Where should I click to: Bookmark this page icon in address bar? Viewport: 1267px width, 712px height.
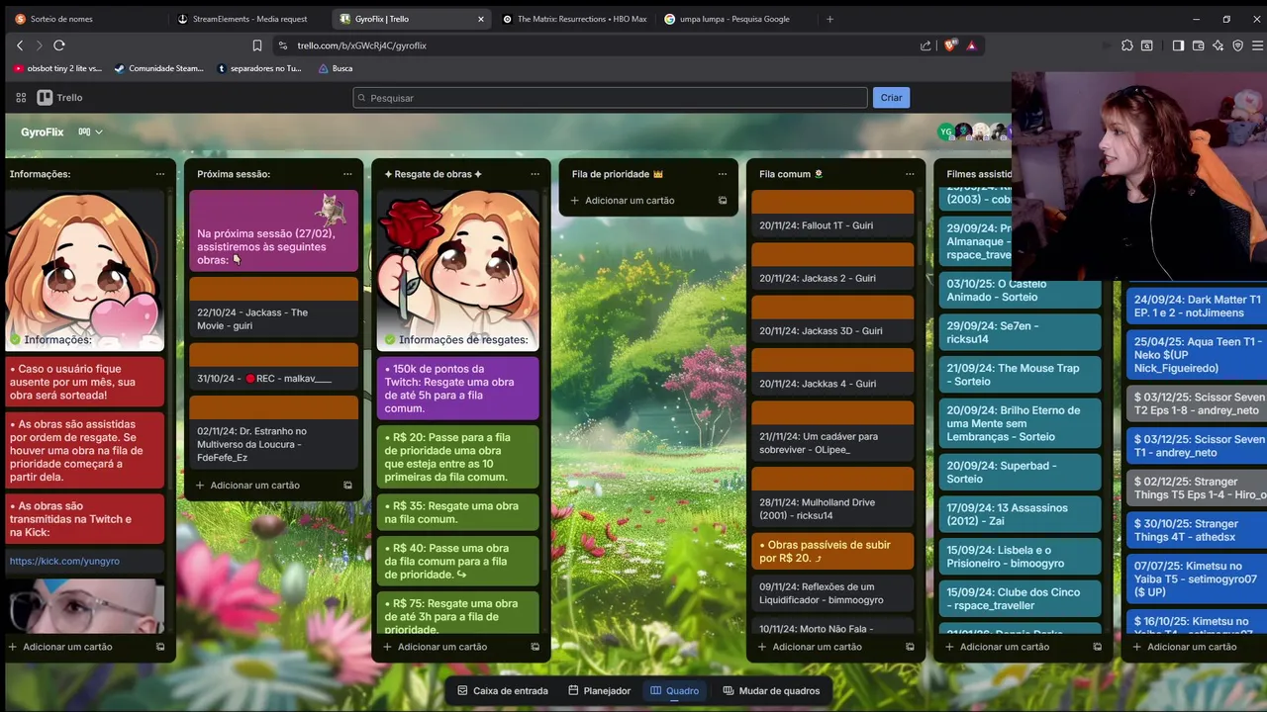point(257,45)
